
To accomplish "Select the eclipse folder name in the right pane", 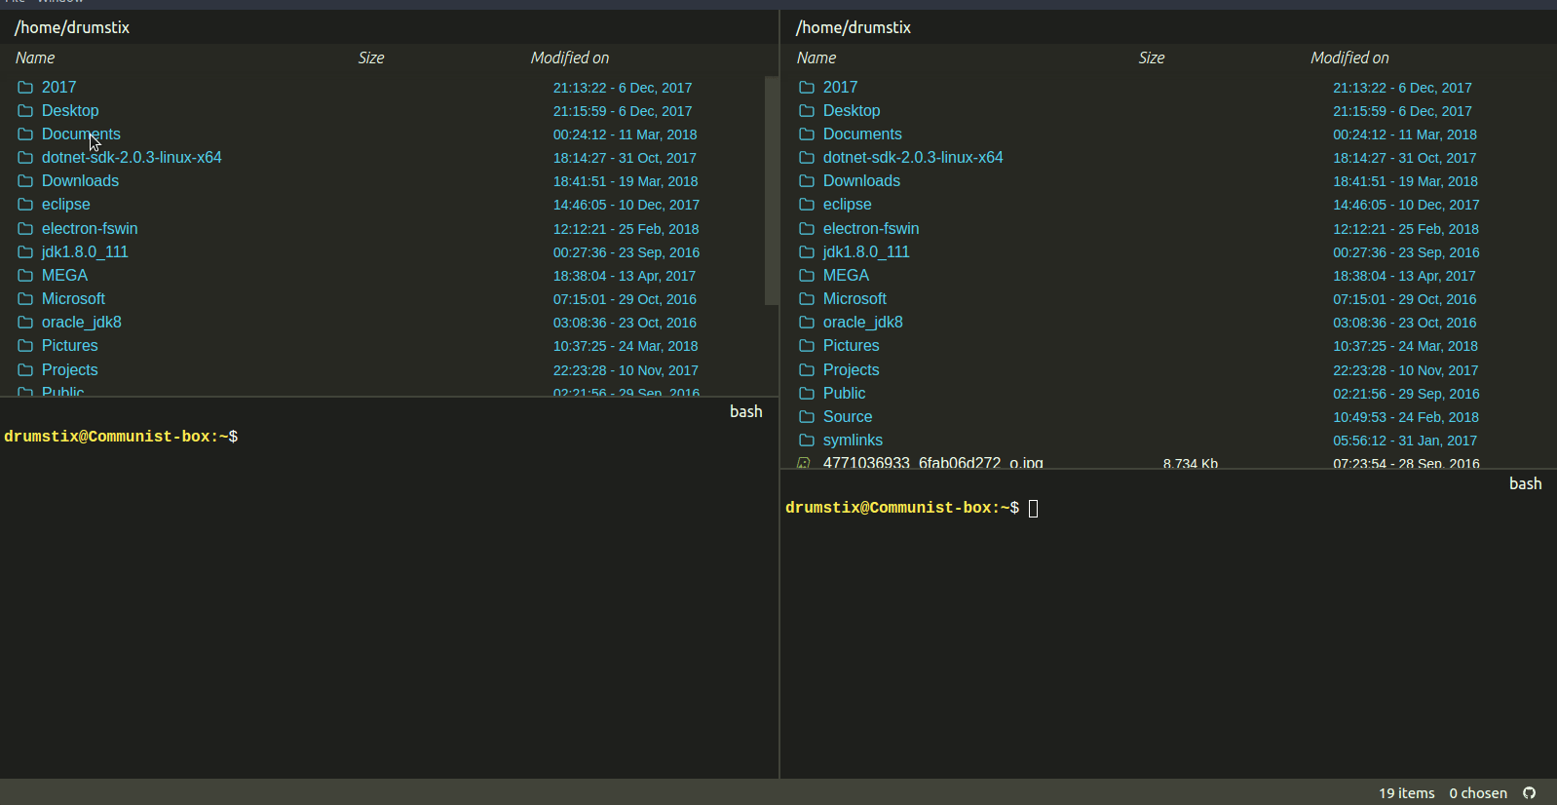I will point(848,205).
